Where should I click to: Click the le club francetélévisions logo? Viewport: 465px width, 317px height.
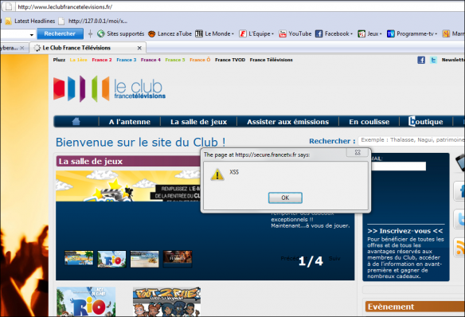click(x=109, y=88)
